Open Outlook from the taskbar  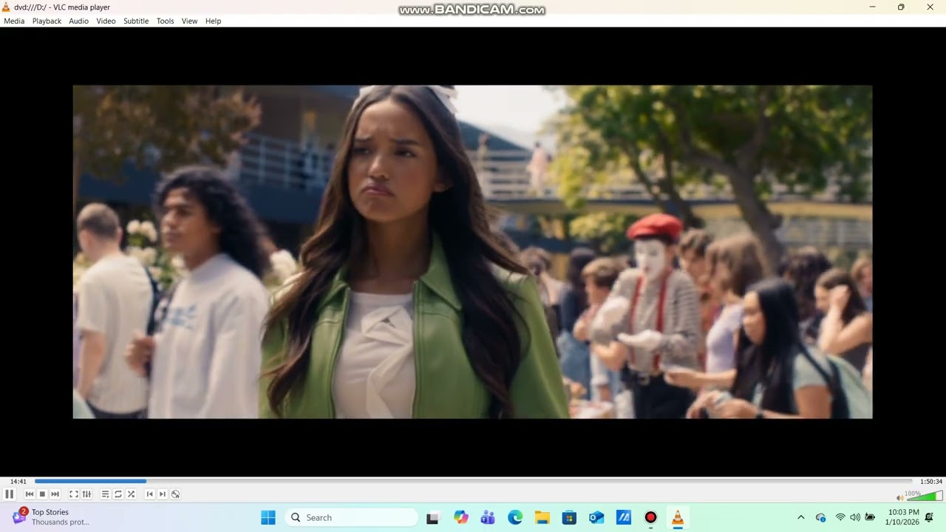pyautogui.click(x=596, y=517)
